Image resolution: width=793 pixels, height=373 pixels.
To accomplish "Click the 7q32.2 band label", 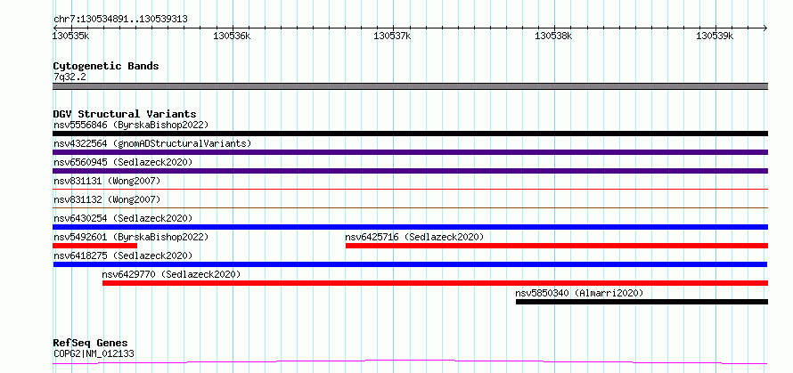I will click(x=69, y=77).
